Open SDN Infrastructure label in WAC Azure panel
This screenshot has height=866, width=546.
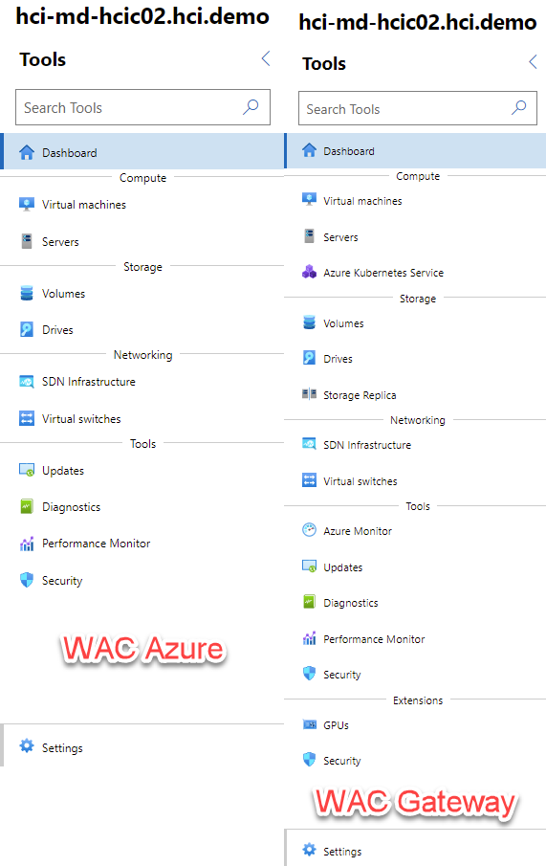(88, 382)
